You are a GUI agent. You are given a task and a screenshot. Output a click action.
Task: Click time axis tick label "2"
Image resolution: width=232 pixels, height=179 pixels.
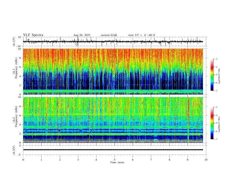click(60, 160)
